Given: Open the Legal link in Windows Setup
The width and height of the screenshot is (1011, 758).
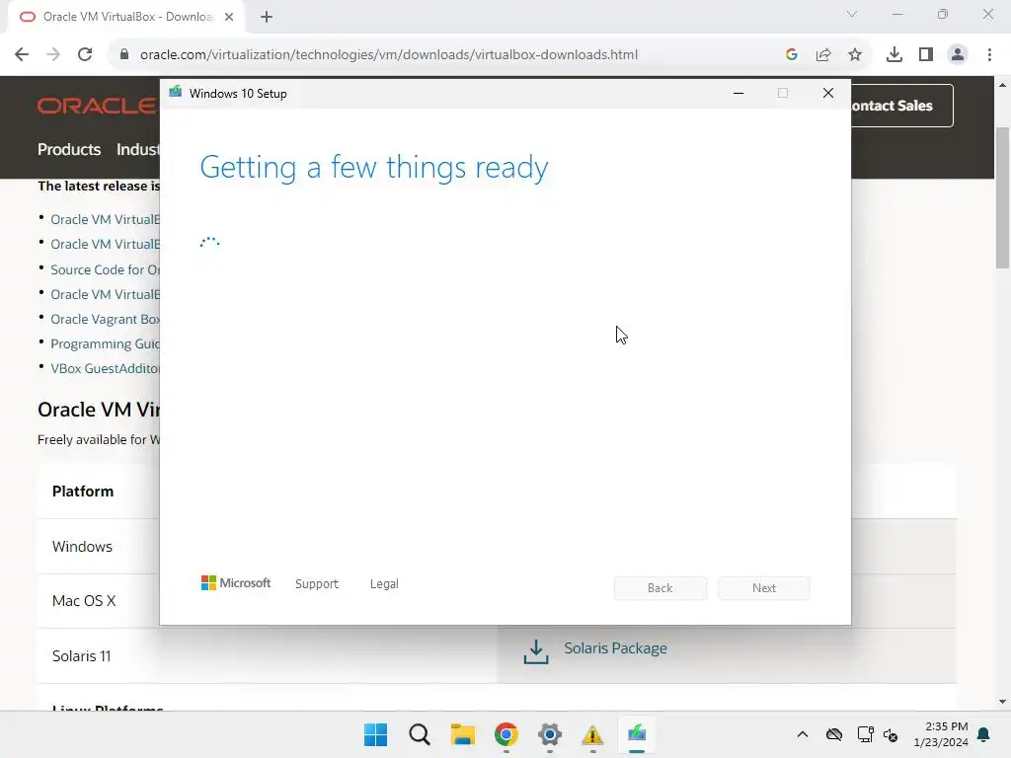Looking at the screenshot, I should 384,584.
